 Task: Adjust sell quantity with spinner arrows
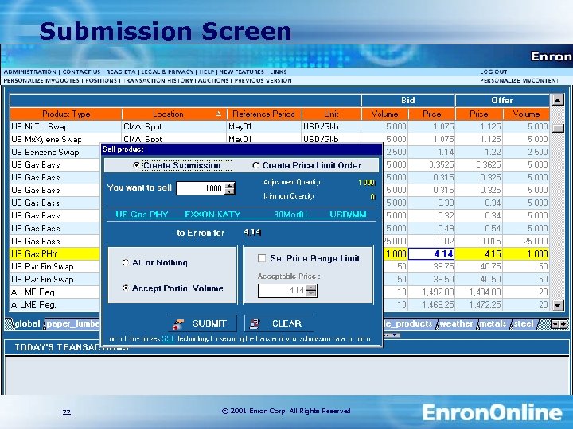pyautogui.click(x=229, y=188)
